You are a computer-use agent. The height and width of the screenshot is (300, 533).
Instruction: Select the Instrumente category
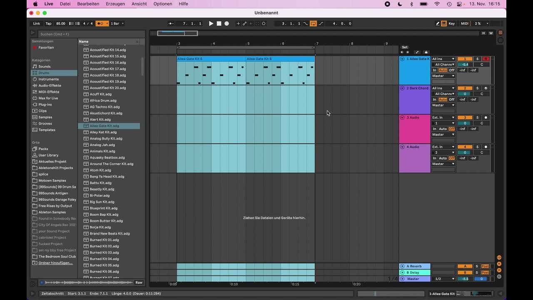(x=49, y=79)
